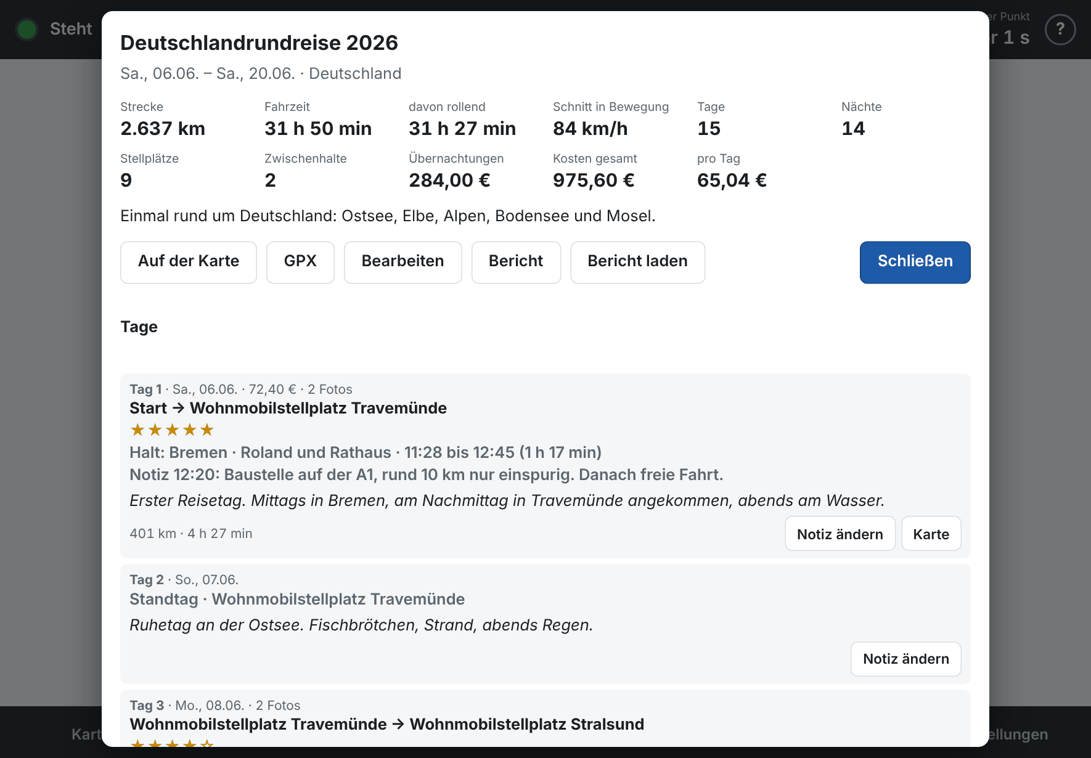The height and width of the screenshot is (758, 1091).
Task: Click the 'Steht' status label in the background bar
Action: 71,29
